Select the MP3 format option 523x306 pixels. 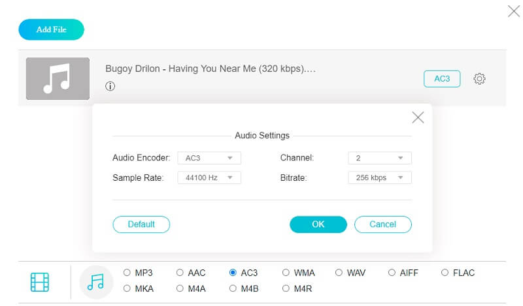[x=127, y=273]
